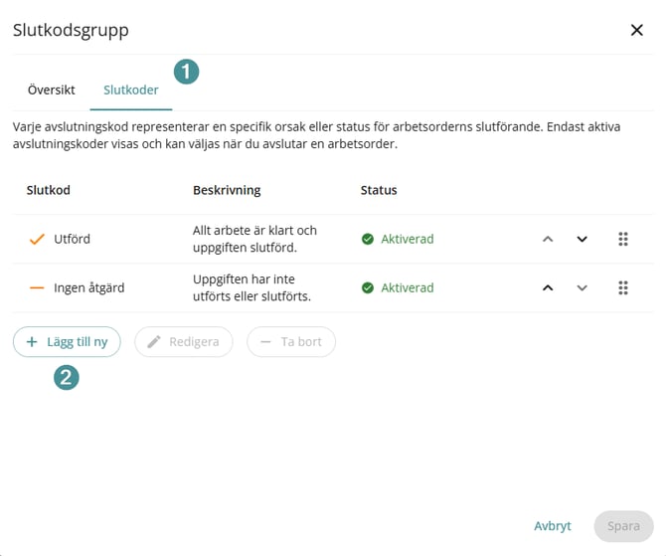Click the Slutkod column header

click(49, 190)
